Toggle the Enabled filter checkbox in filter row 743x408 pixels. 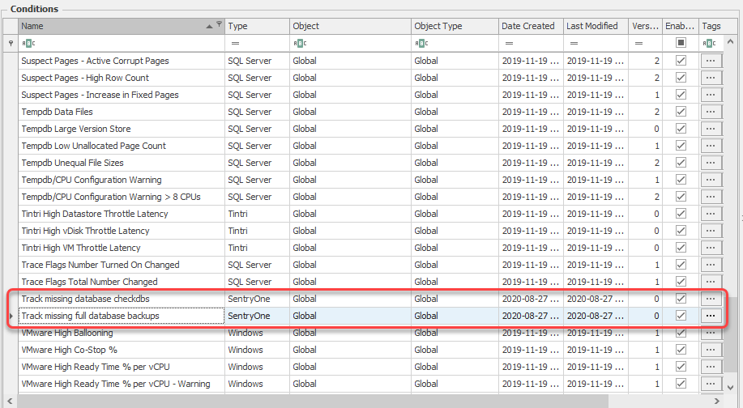click(x=681, y=43)
